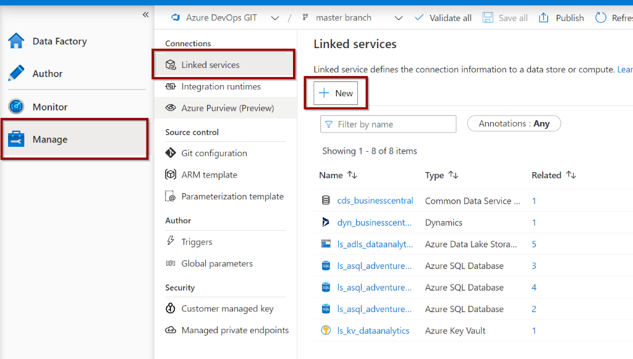Image resolution: width=633 pixels, height=359 pixels.
Task: Click the Data Factory home icon
Action: [x=16, y=41]
